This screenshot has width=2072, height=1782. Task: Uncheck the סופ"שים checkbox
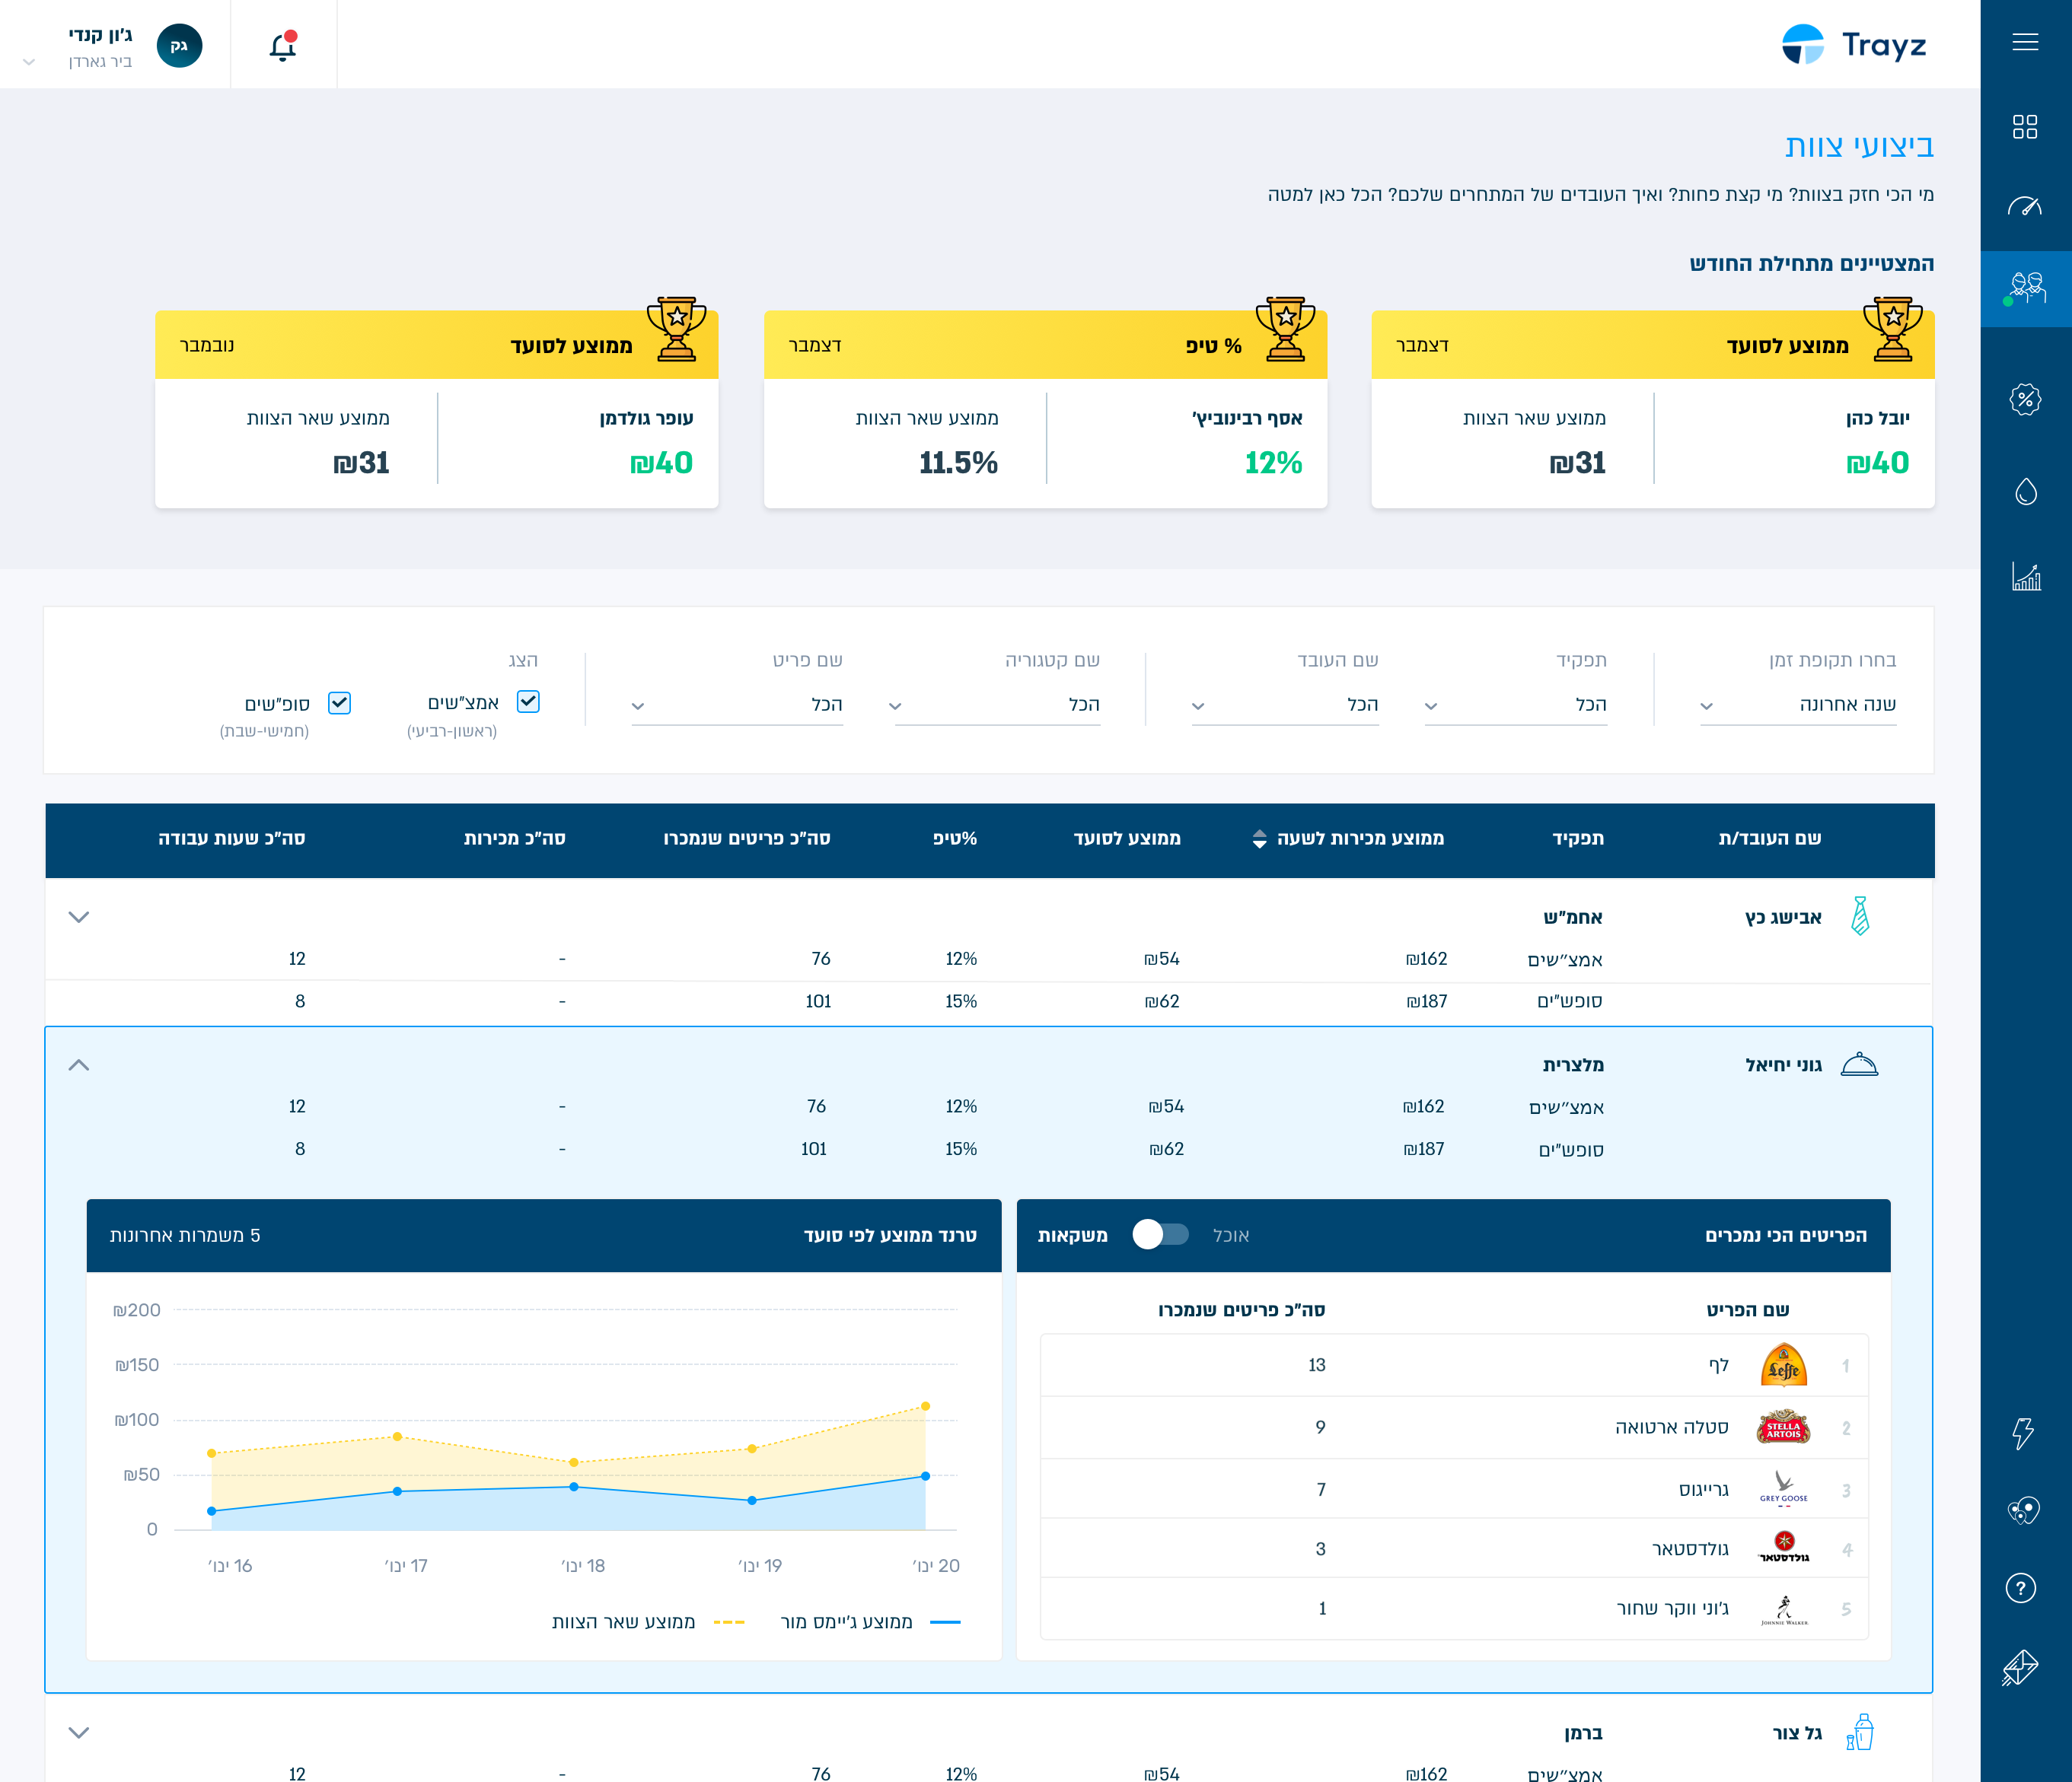pos(340,704)
